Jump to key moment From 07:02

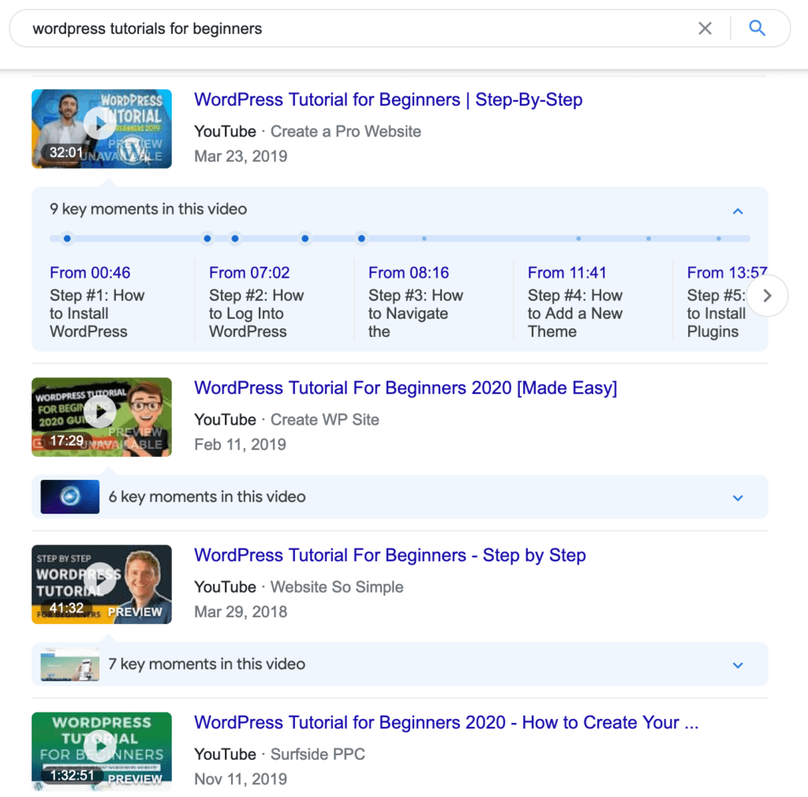249,272
